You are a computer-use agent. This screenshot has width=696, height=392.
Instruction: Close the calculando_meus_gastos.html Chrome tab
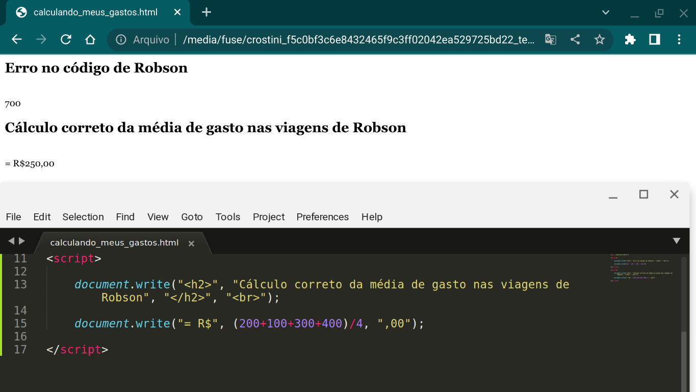point(177,12)
